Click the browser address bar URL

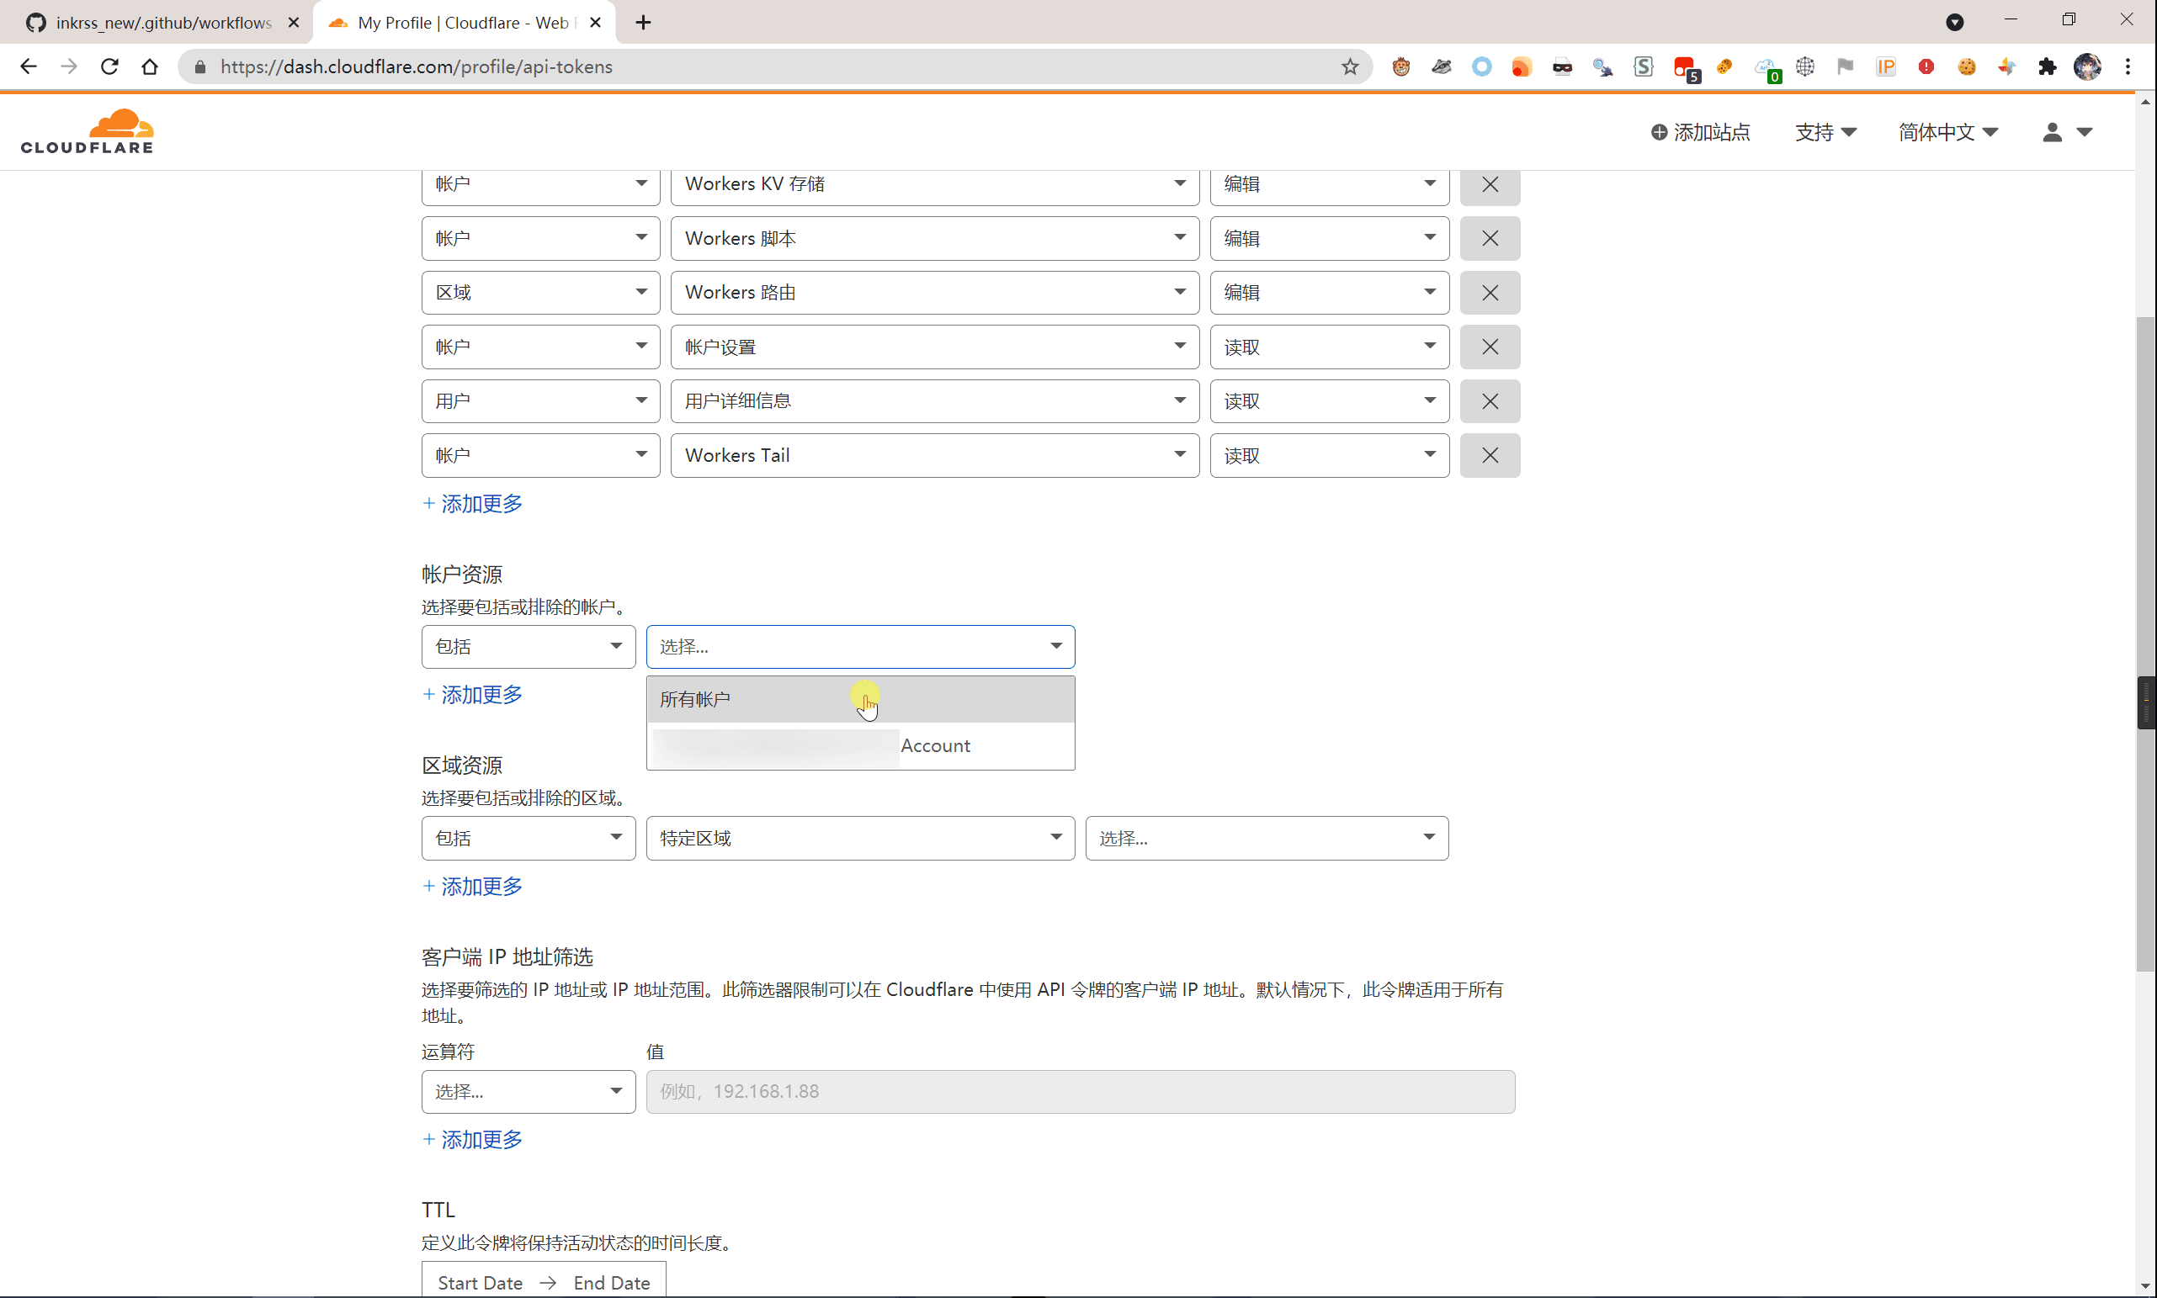pyautogui.click(x=417, y=66)
